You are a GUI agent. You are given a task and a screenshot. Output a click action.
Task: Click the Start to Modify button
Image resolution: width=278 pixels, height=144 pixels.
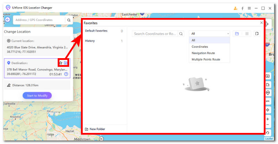37,96
